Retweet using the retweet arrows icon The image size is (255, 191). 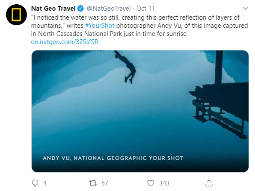point(93,183)
